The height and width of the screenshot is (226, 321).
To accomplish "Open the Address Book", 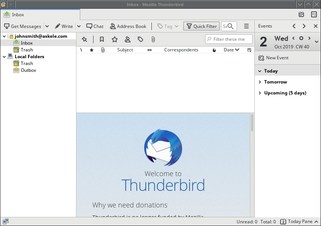I will point(128,26).
